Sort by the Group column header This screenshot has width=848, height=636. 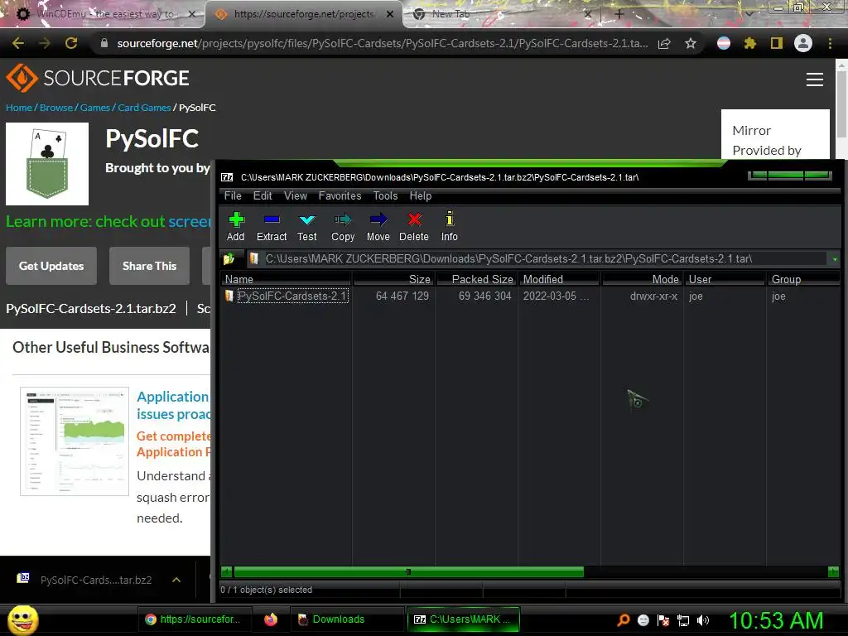pyautogui.click(x=803, y=279)
